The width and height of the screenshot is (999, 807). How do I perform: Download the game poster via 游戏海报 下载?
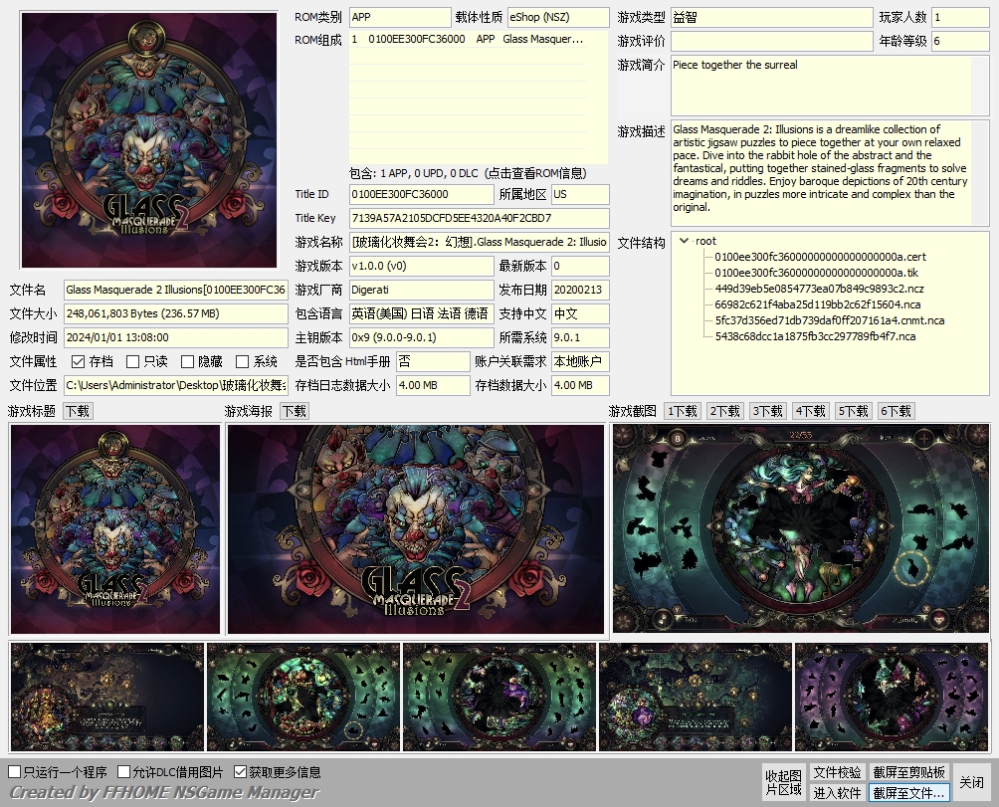tap(294, 411)
